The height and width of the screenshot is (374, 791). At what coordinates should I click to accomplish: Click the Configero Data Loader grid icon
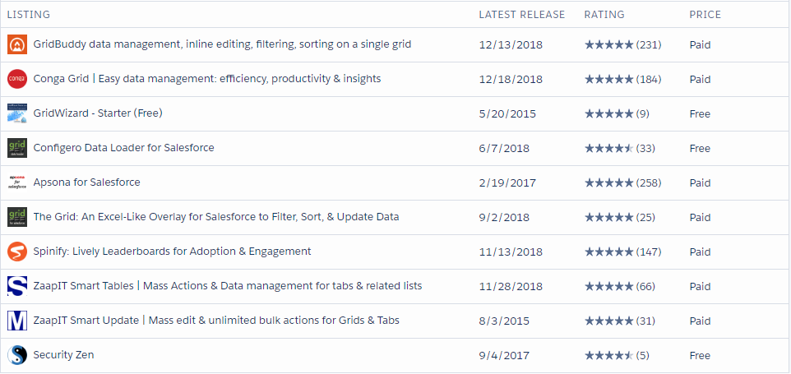click(17, 148)
